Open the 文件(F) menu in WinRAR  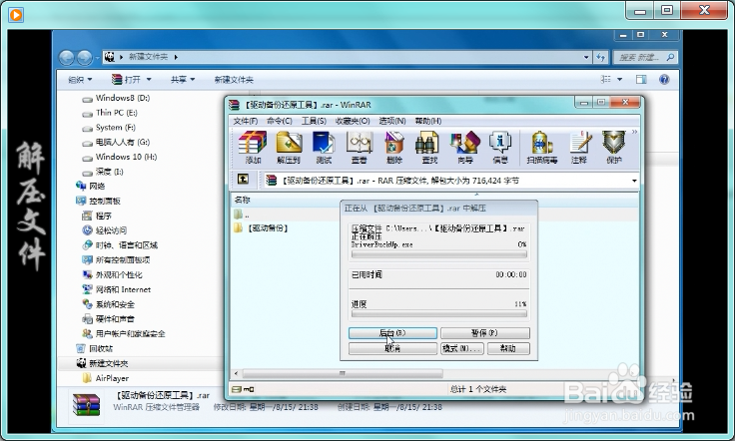[x=245, y=121]
